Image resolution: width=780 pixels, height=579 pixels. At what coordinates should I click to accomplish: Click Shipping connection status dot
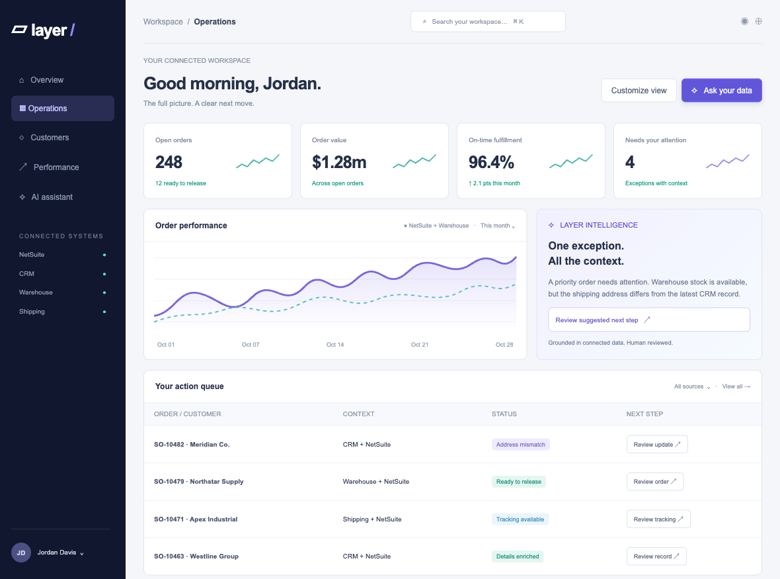tap(104, 312)
